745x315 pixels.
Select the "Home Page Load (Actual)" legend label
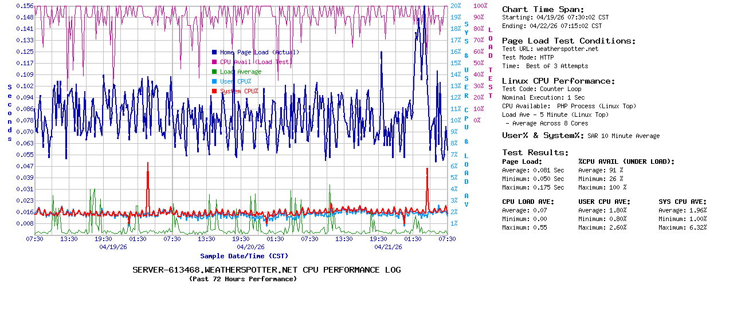coord(260,52)
